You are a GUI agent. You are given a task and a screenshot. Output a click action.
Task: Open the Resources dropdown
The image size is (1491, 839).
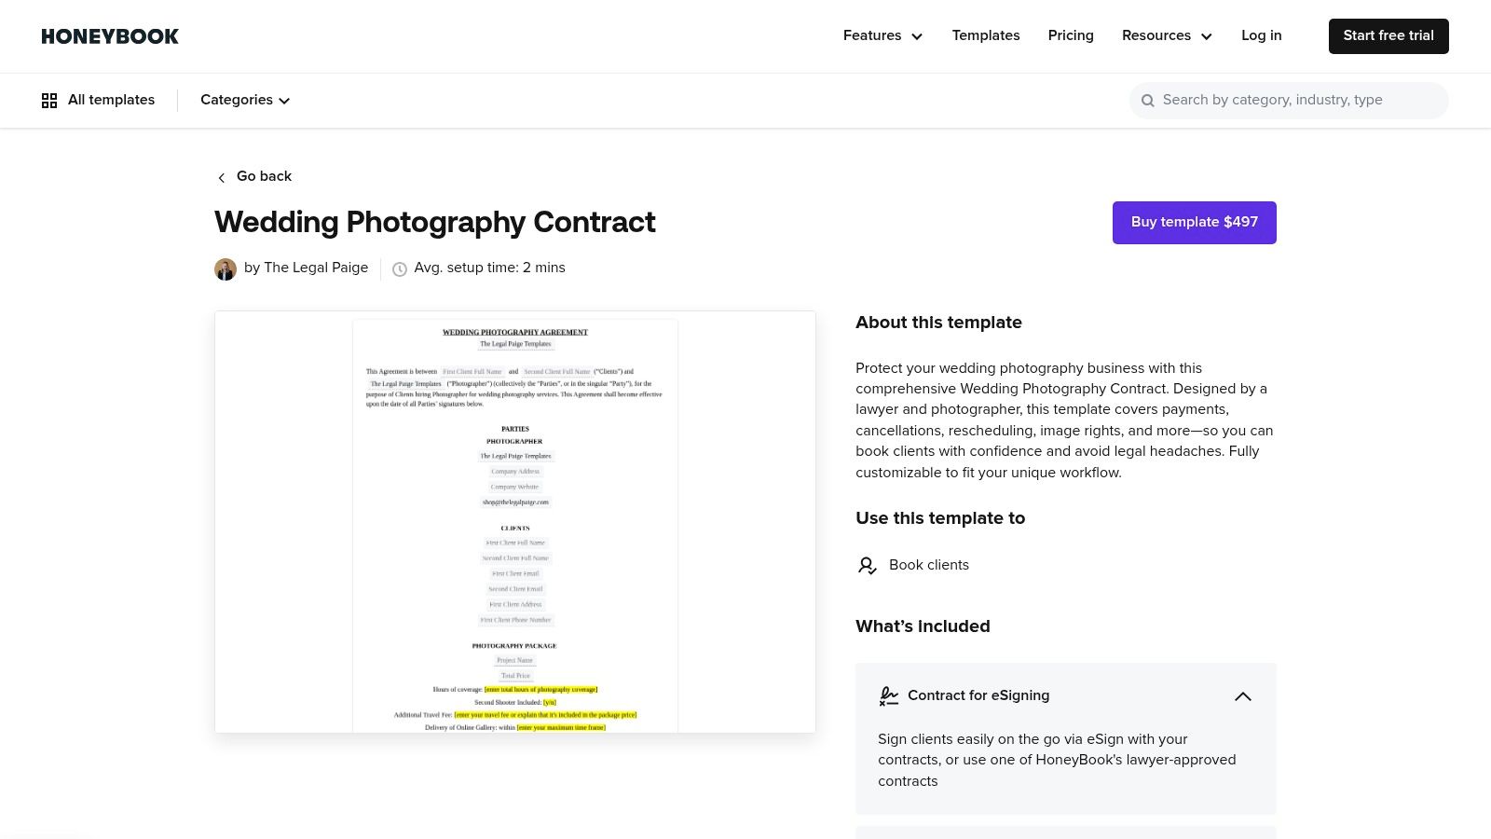pos(1166,35)
